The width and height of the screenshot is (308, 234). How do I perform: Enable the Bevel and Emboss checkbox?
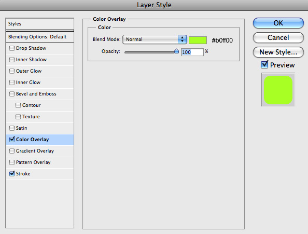(x=12, y=94)
